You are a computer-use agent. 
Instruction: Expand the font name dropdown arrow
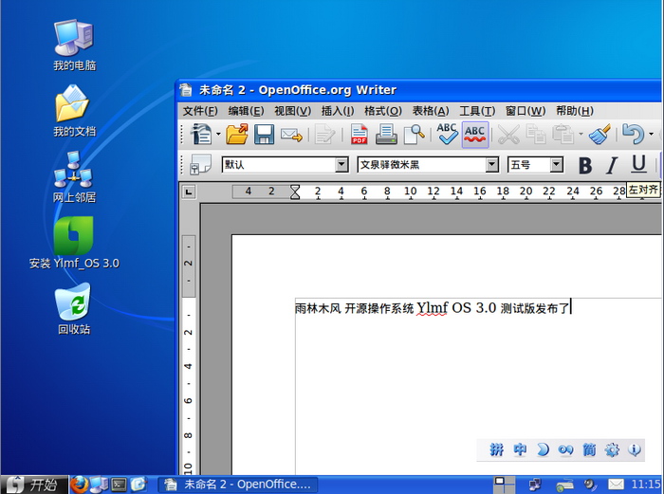491,165
